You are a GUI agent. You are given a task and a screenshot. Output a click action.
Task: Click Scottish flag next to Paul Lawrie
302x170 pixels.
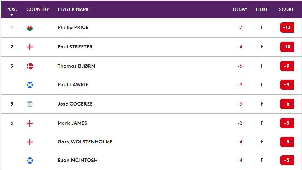tap(30, 84)
